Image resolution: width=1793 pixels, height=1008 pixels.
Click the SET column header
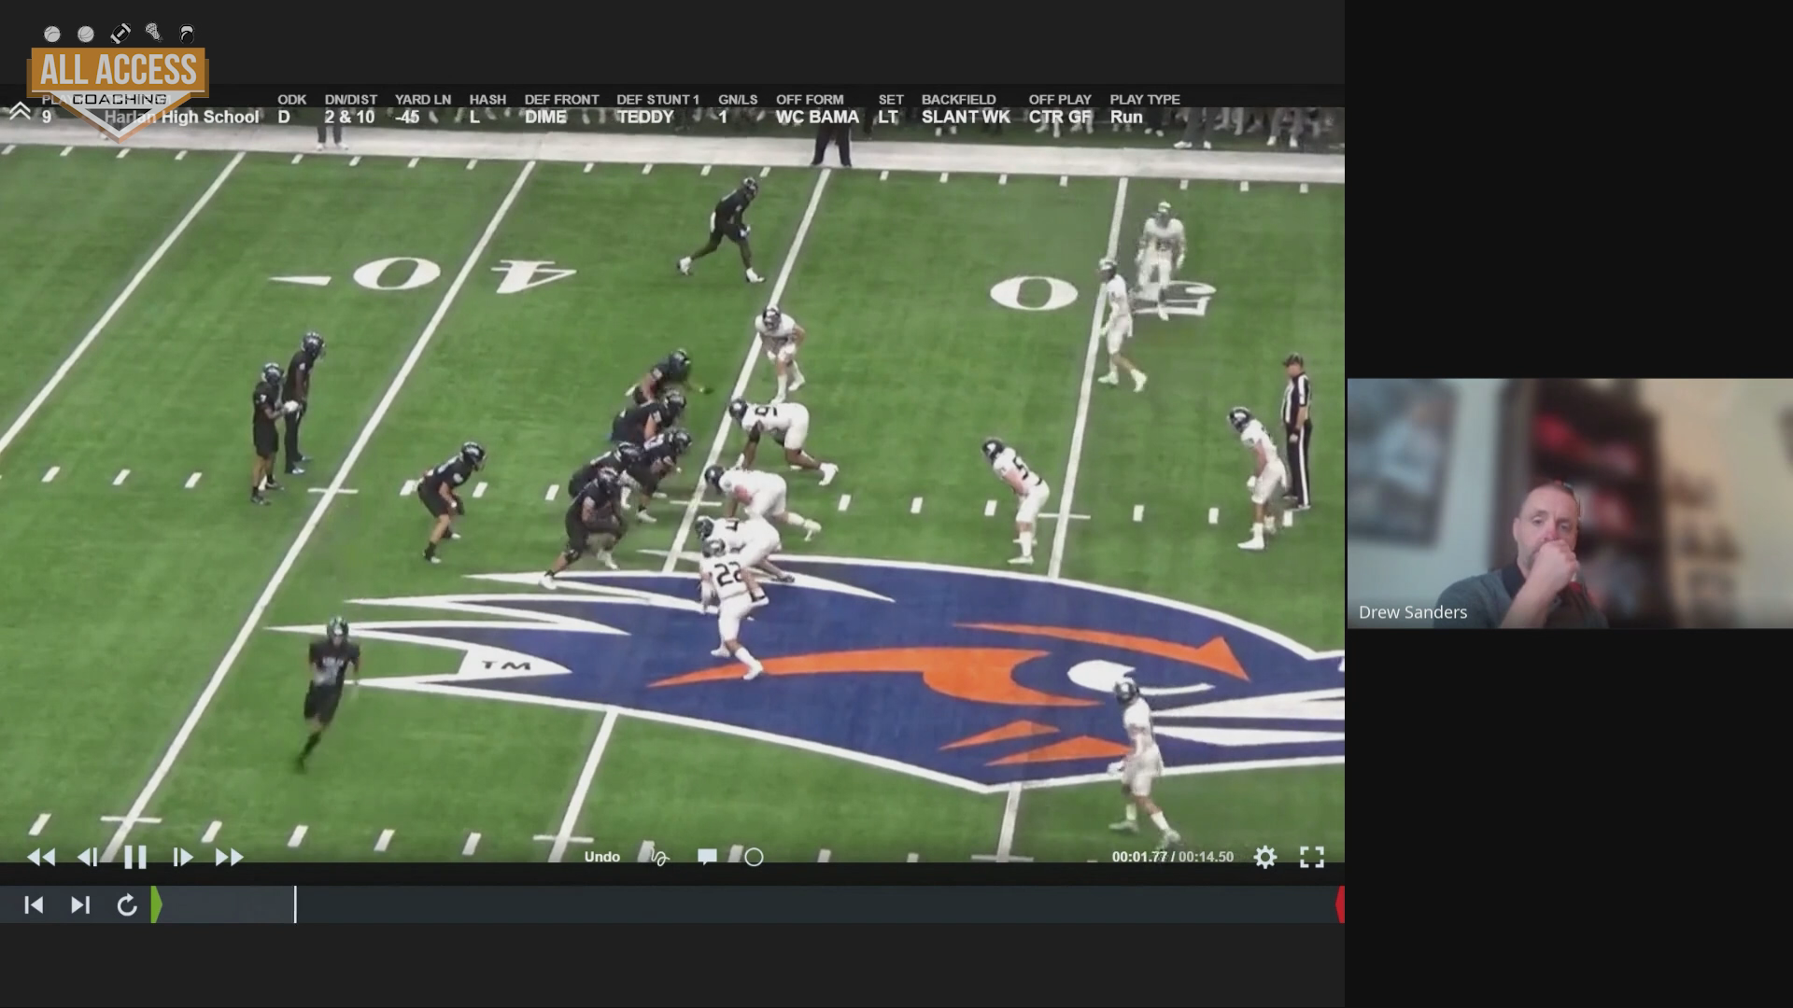click(x=891, y=99)
